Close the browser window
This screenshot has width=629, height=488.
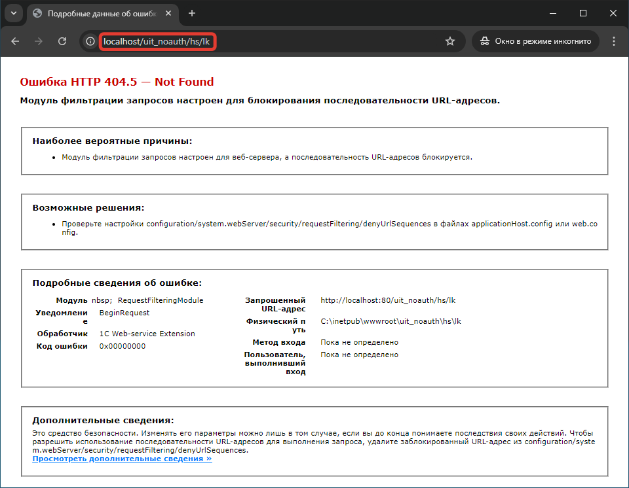(x=613, y=13)
